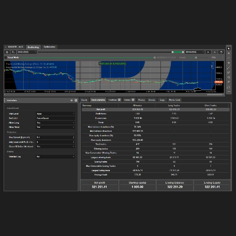236x236 pixels.
Task: Open the Equity tab
Action: click(x=84, y=100)
